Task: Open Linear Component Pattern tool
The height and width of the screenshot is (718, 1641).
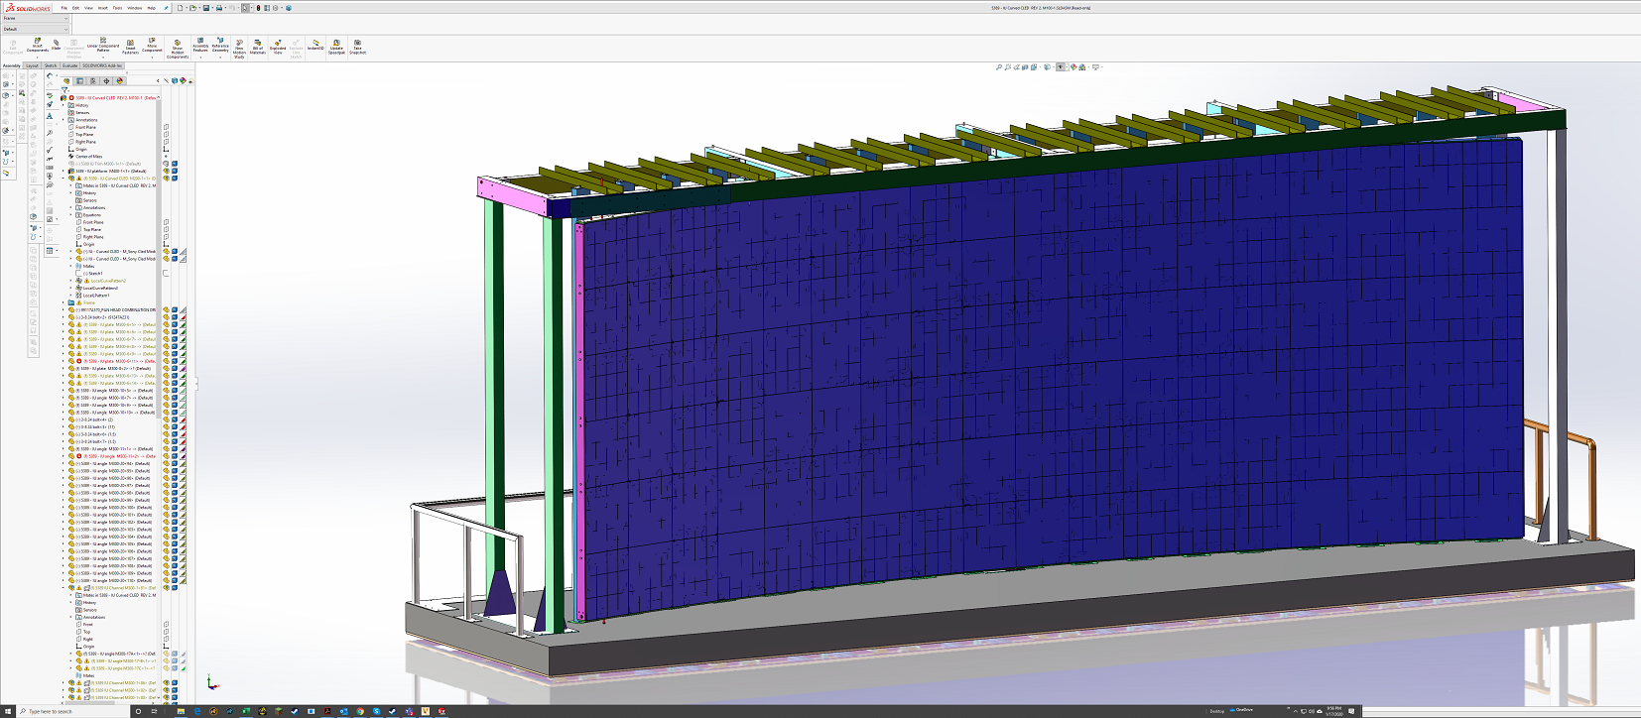Action: [103, 45]
